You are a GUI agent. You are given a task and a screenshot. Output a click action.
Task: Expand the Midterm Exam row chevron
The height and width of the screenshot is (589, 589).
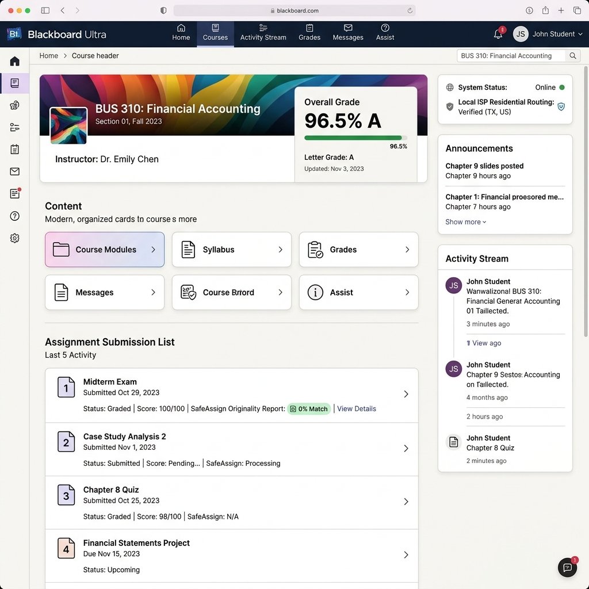point(406,394)
